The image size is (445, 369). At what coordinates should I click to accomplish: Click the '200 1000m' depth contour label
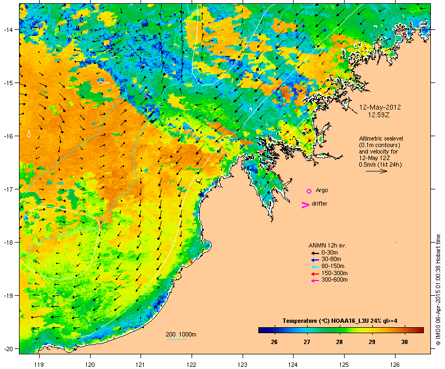pos(181,334)
